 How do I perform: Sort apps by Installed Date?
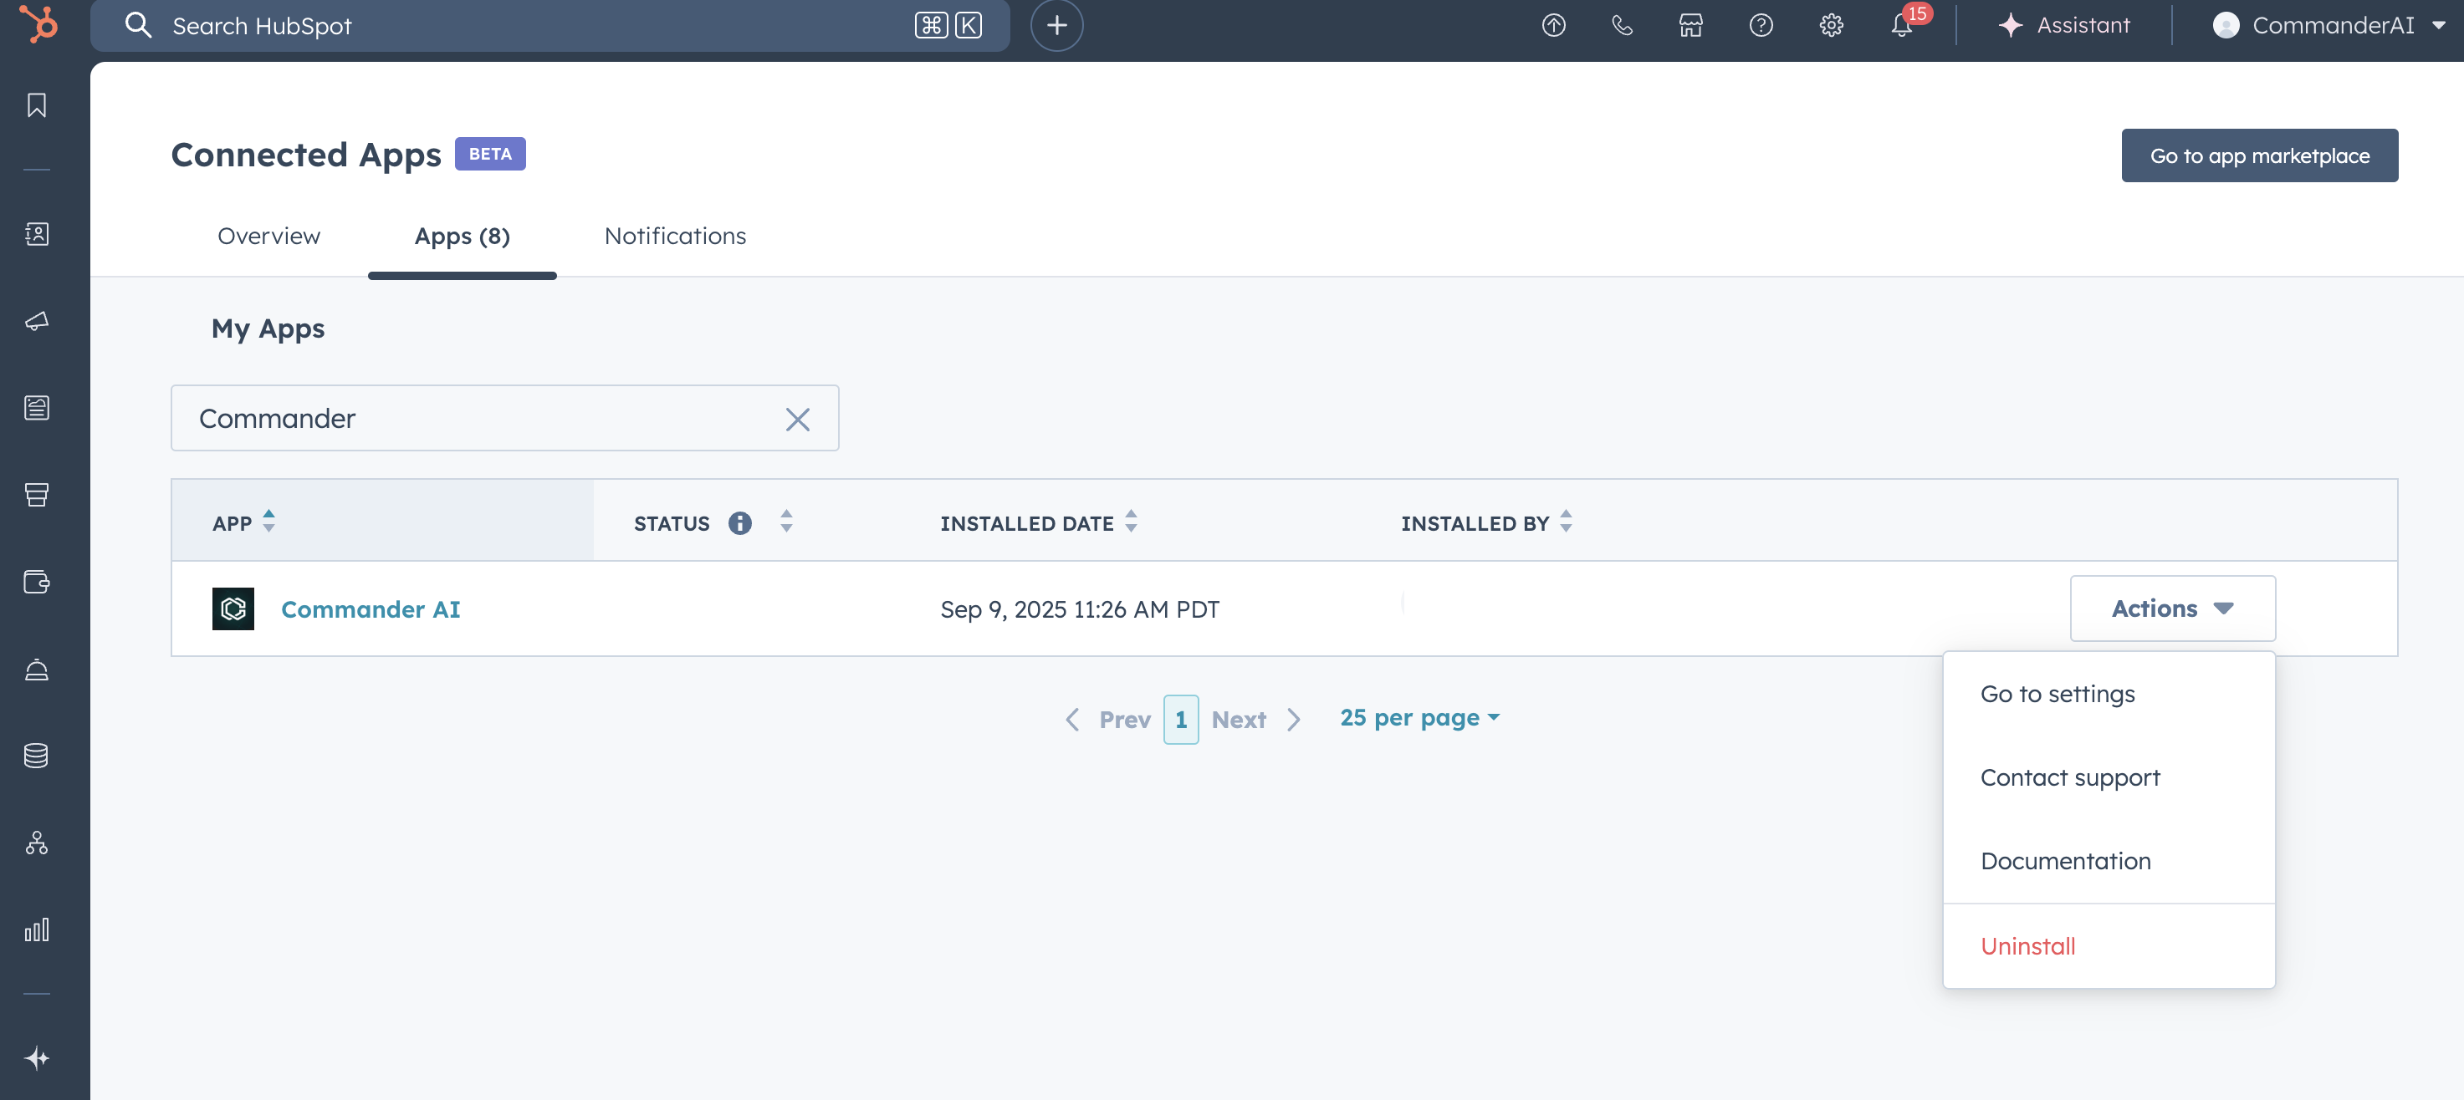coord(1131,522)
